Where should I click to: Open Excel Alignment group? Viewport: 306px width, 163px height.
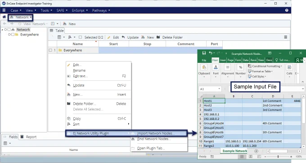click(x=228, y=71)
